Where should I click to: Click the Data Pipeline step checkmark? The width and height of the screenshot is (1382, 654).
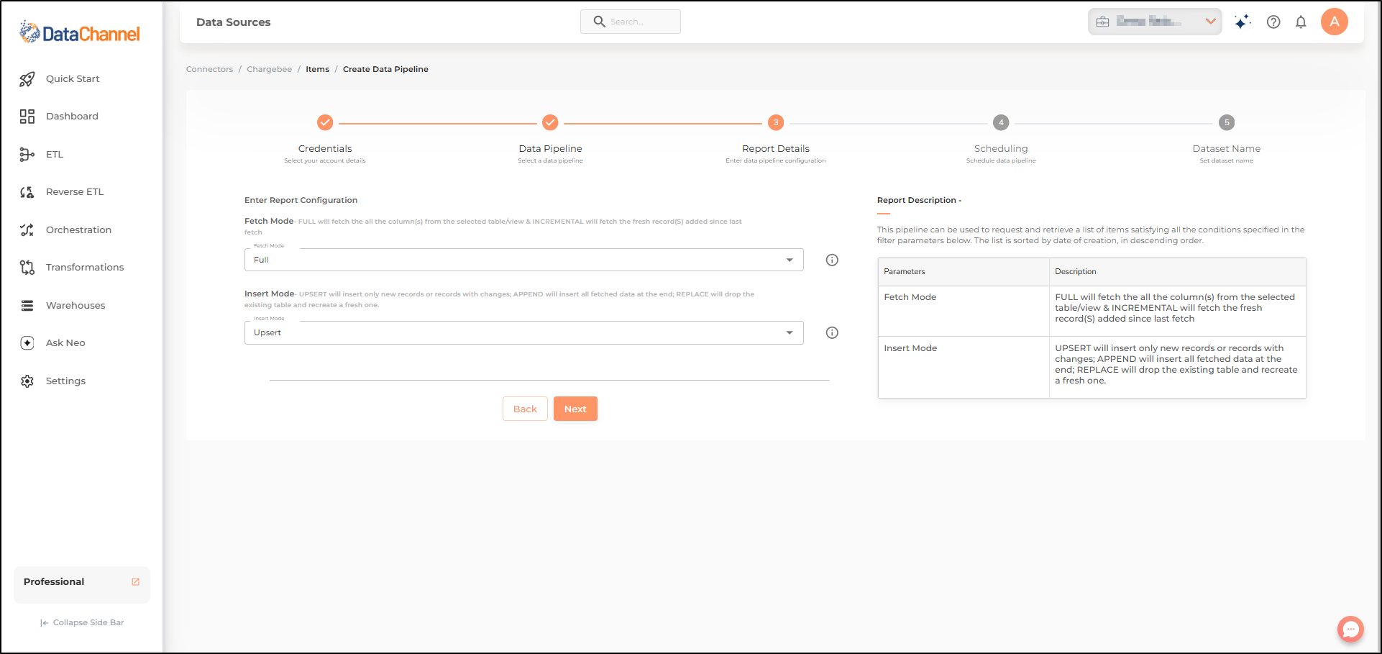tap(550, 122)
